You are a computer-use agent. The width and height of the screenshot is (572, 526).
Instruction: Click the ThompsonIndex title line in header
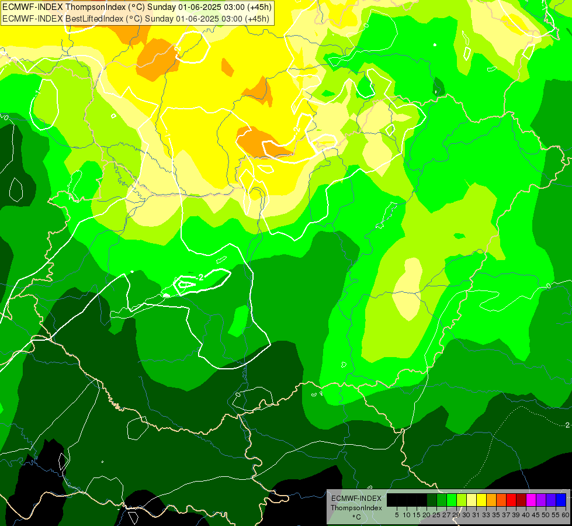point(137,7)
